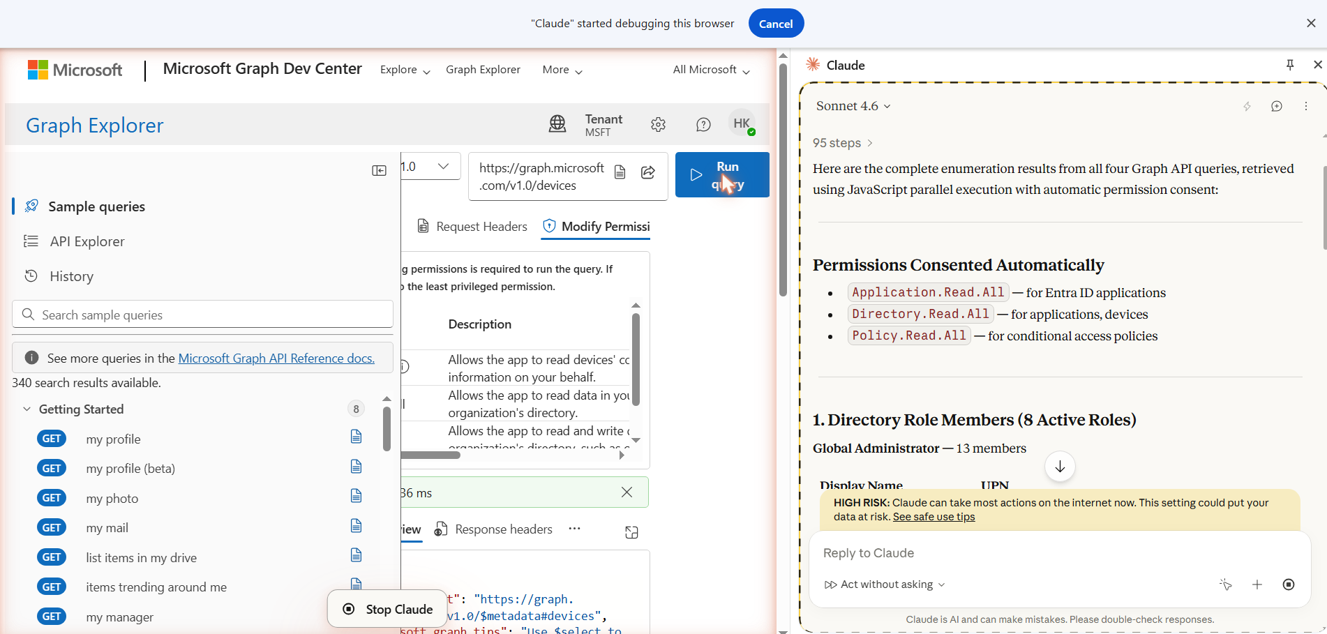Start a new chat in Claude panel

point(1276,106)
